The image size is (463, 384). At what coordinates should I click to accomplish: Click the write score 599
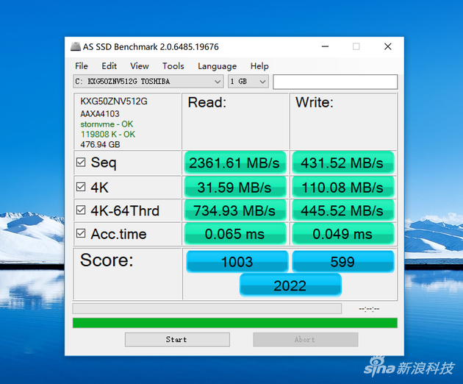342,262
